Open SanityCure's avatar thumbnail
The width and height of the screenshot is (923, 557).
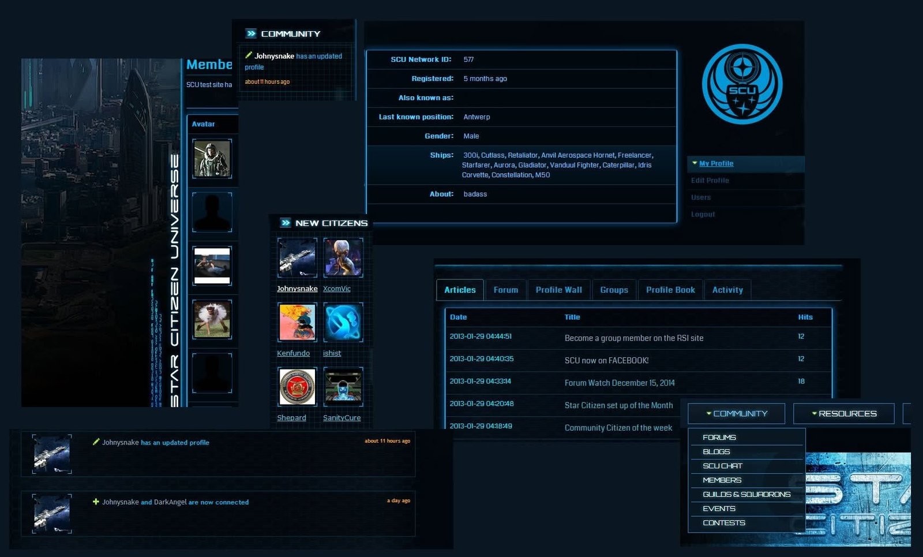tap(343, 387)
